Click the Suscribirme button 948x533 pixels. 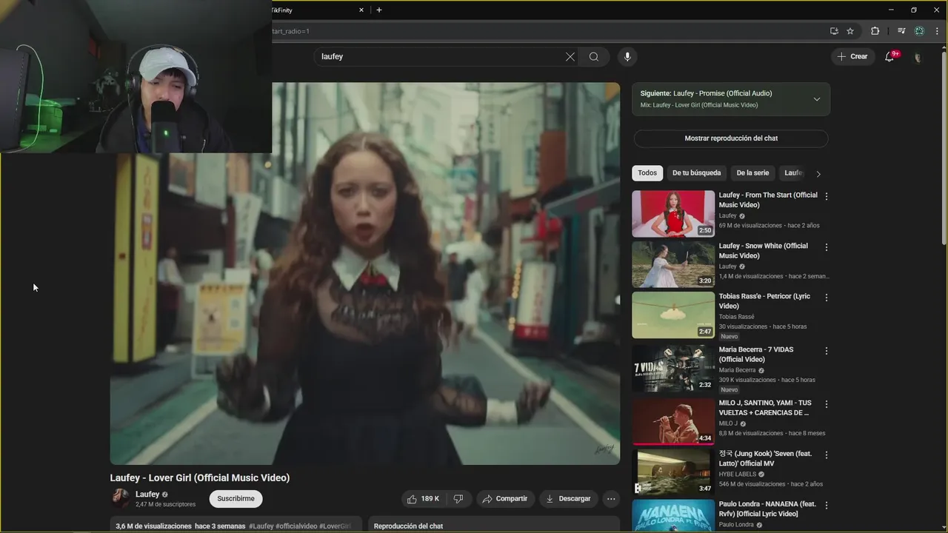tap(236, 498)
